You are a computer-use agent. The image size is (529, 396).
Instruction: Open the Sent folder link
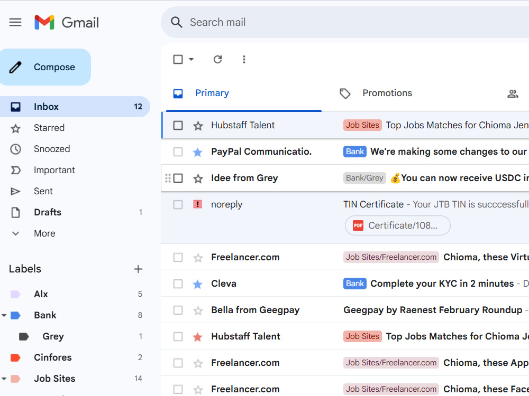[x=43, y=191]
